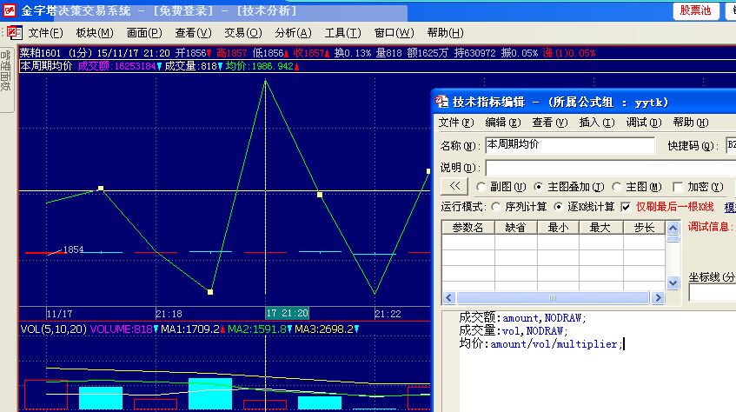736x412 pixels.
Task: Click the 股票池 button
Action: (695, 10)
